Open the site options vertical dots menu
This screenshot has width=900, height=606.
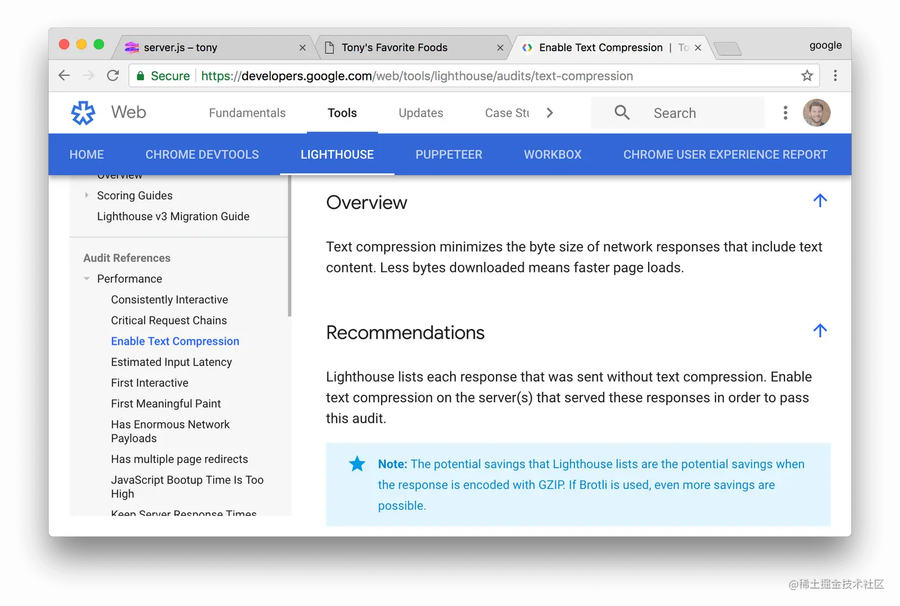(x=786, y=113)
